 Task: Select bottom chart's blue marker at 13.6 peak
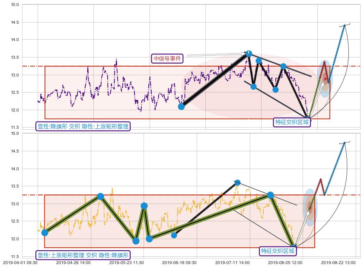[237, 182]
